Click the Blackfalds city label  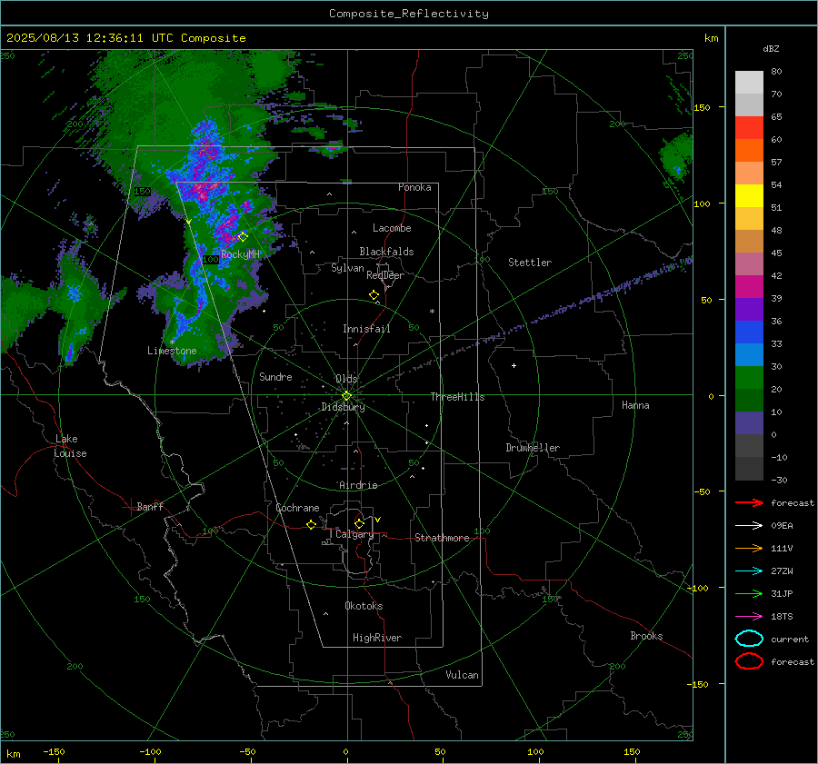click(386, 252)
